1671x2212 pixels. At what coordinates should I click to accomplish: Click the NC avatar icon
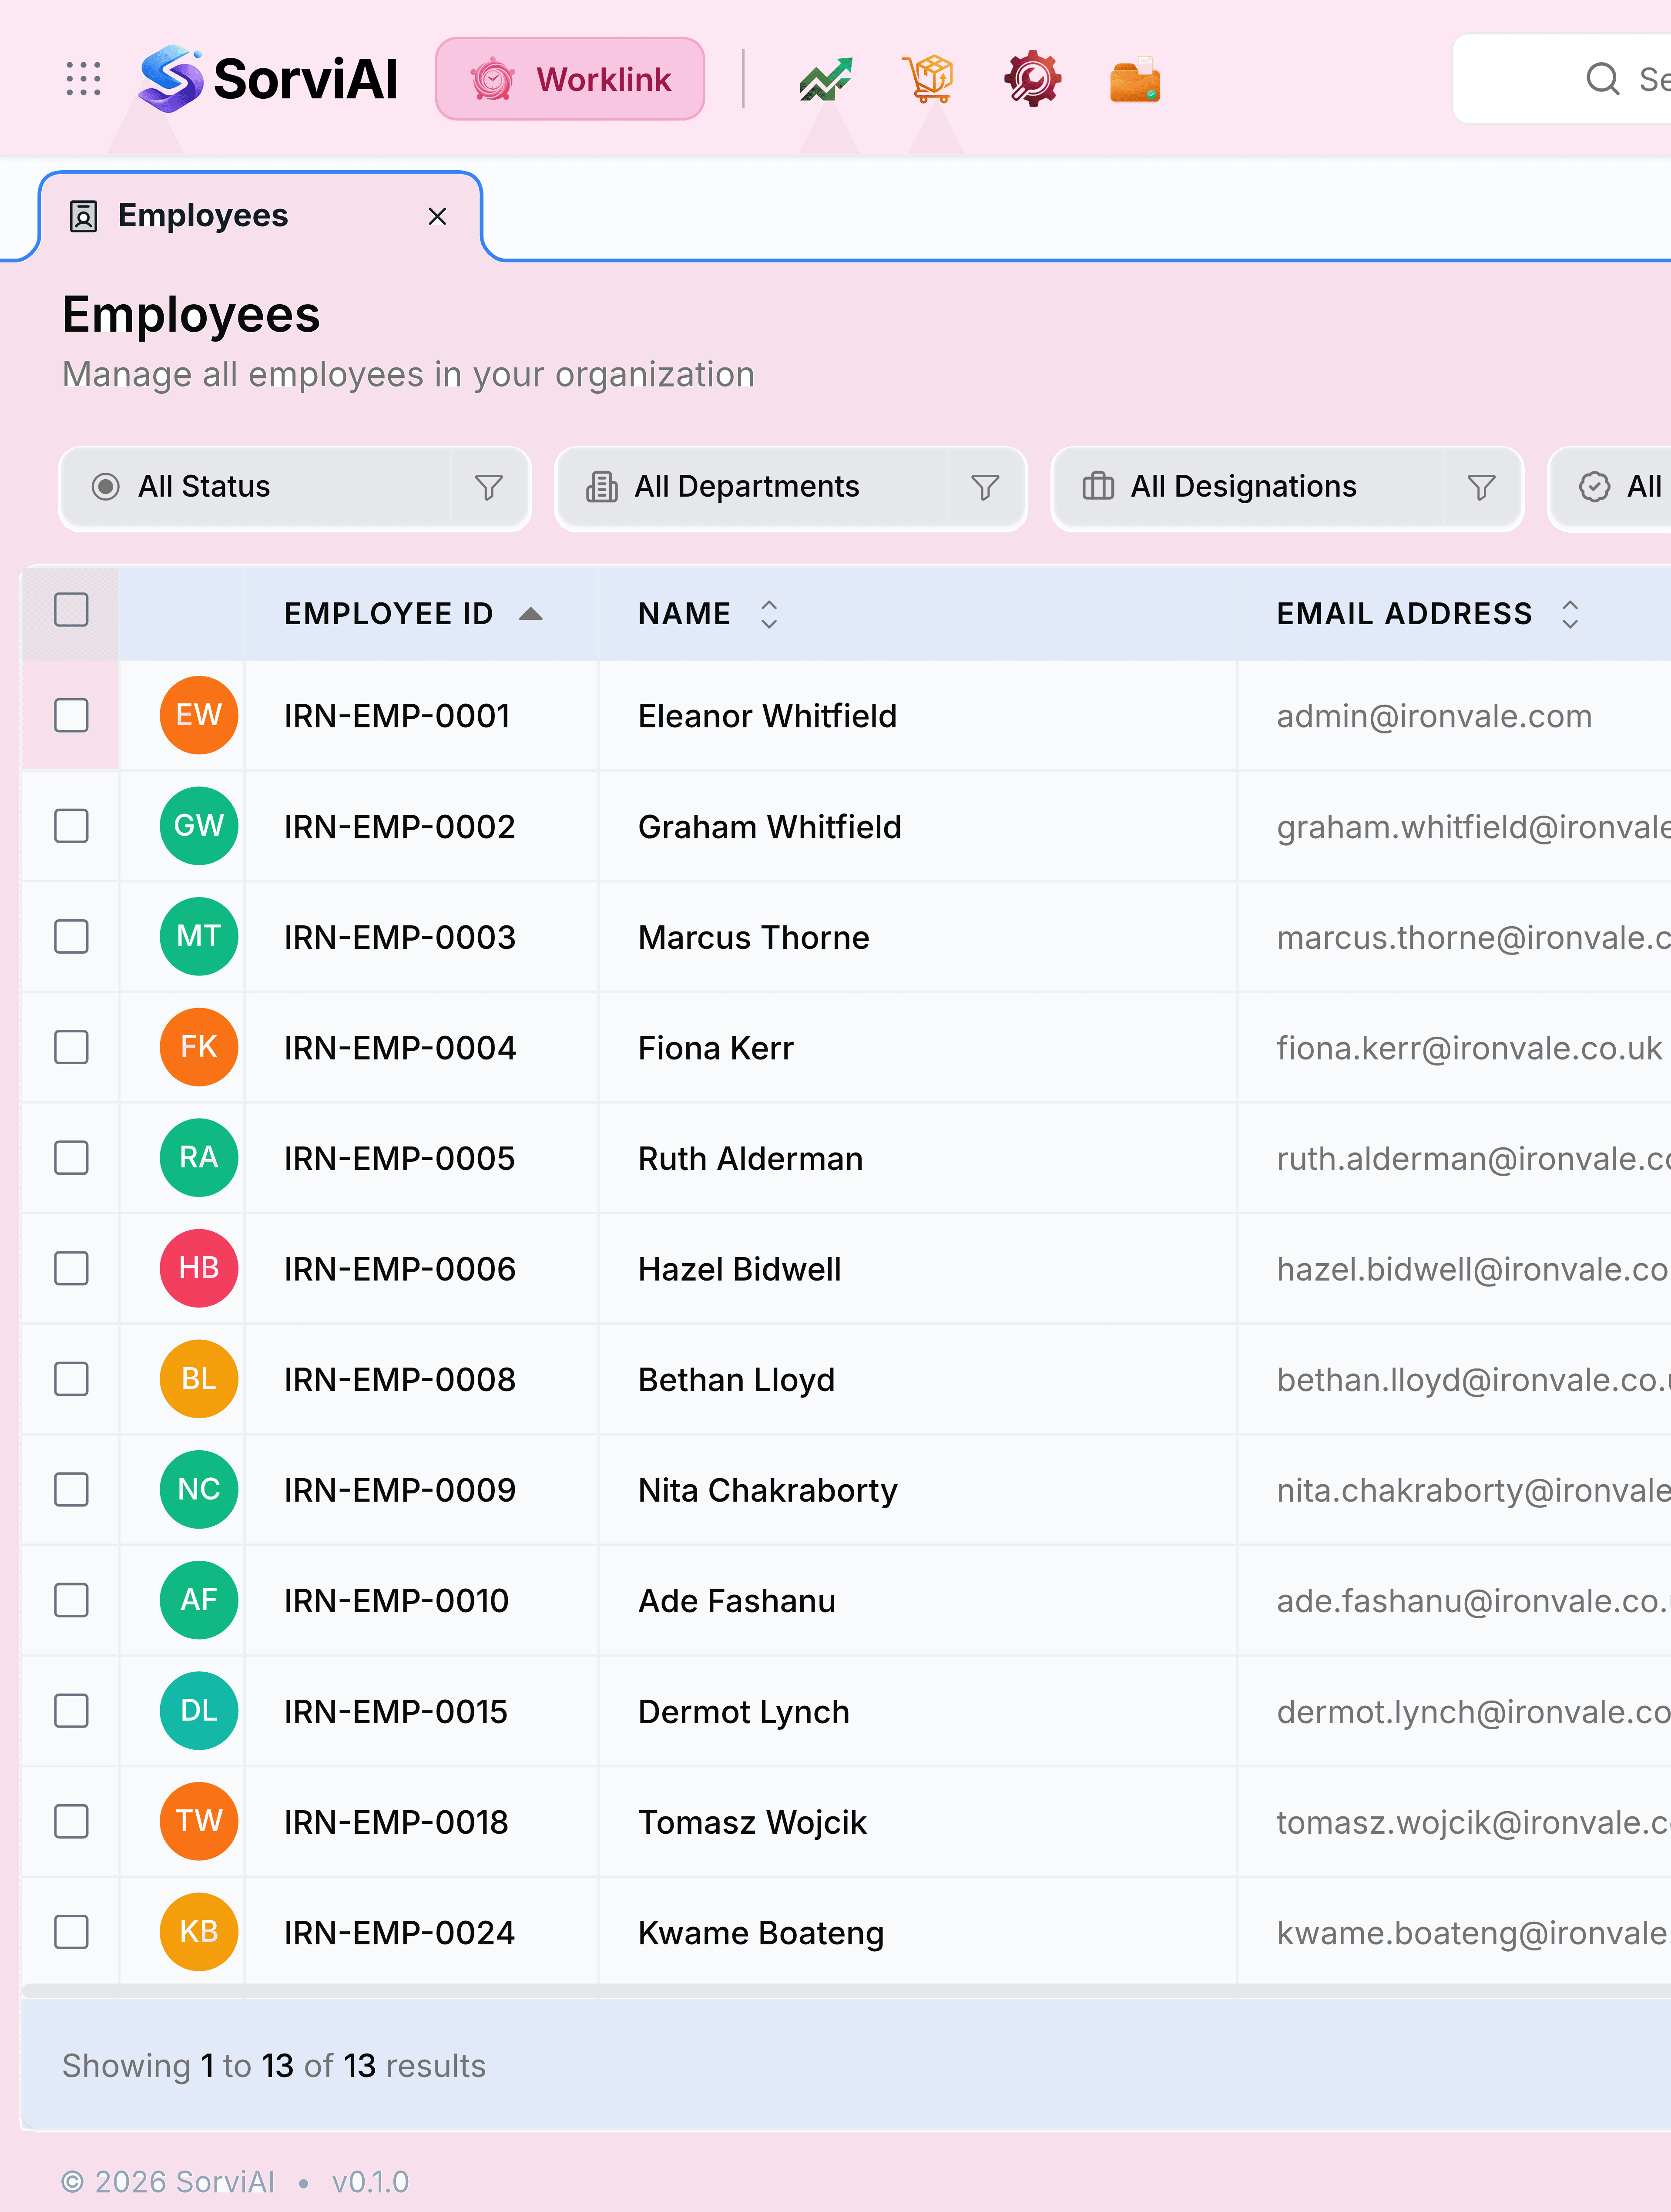pyautogui.click(x=199, y=1490)
